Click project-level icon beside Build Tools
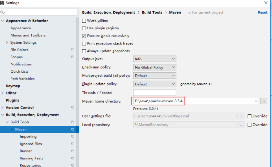 (73, 122)
